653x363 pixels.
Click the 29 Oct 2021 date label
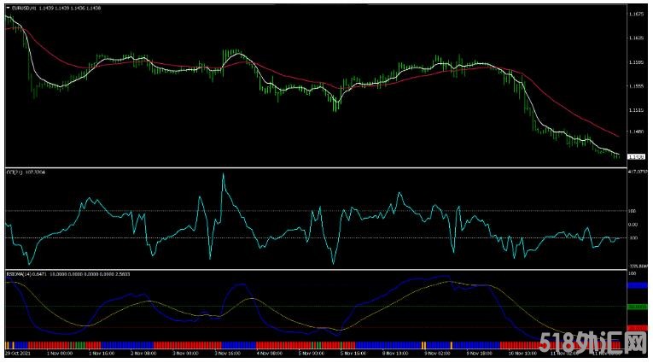(18, 354)
